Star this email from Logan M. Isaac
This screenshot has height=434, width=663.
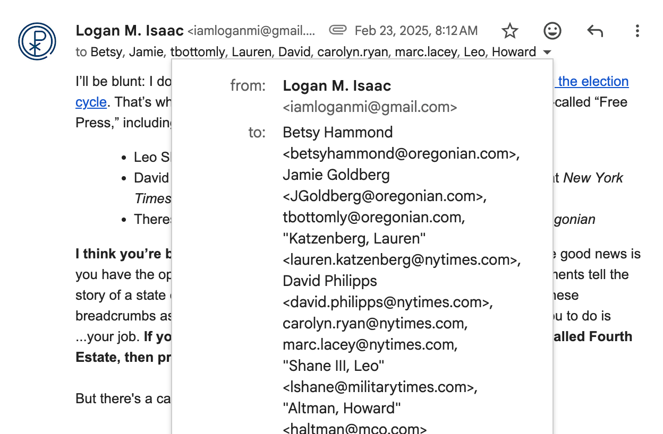510,31
